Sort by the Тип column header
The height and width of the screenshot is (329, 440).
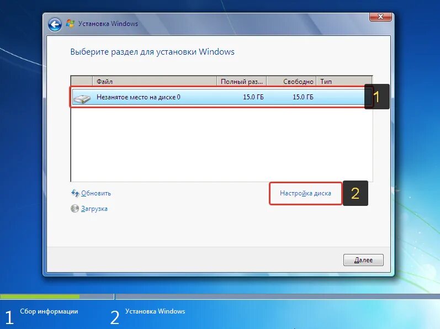coord(344,81)
